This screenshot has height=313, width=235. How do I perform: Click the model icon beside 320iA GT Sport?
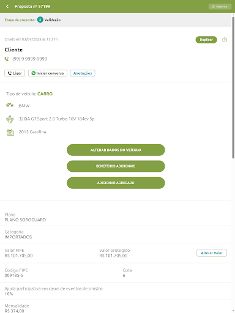pyautogui.click(x=10, y=119)
